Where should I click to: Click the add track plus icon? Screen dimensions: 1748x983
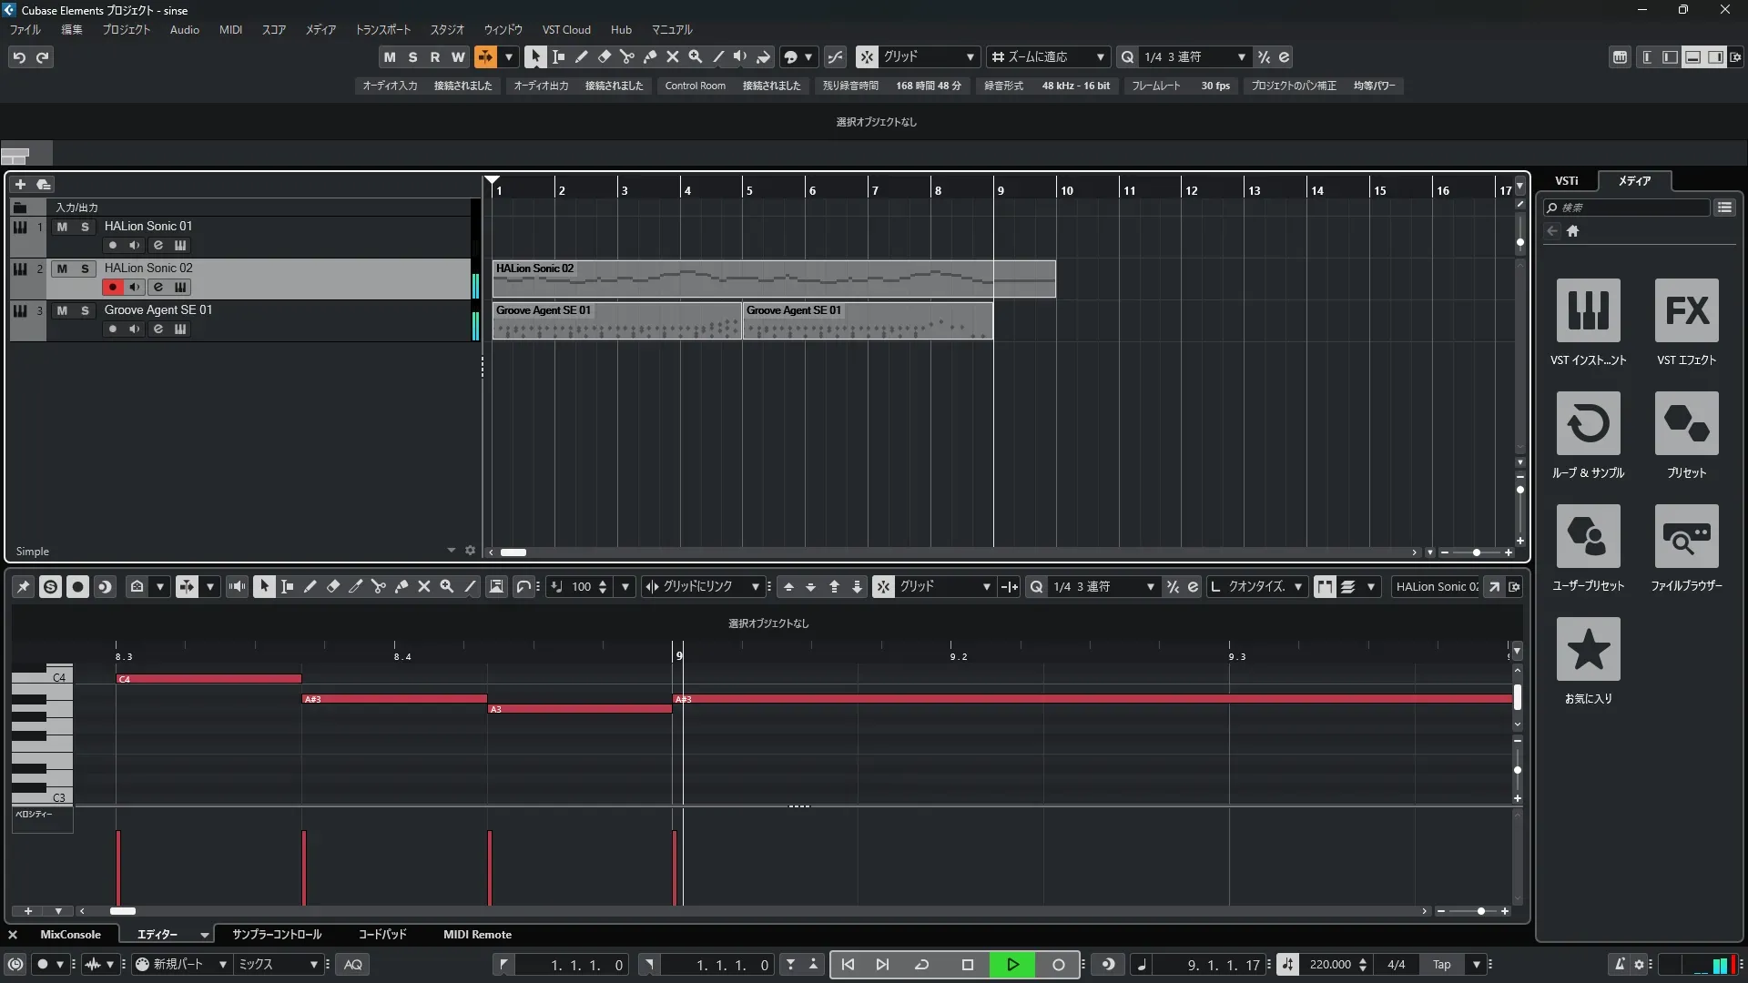point(20,184)
